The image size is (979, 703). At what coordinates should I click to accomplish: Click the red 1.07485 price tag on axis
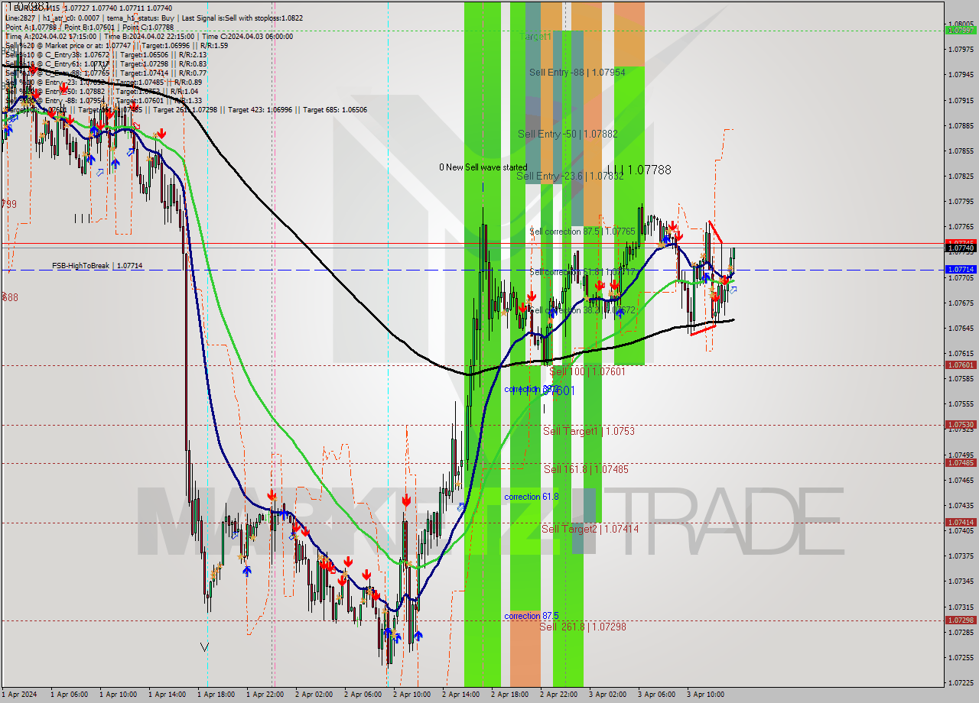pos(961,463)
